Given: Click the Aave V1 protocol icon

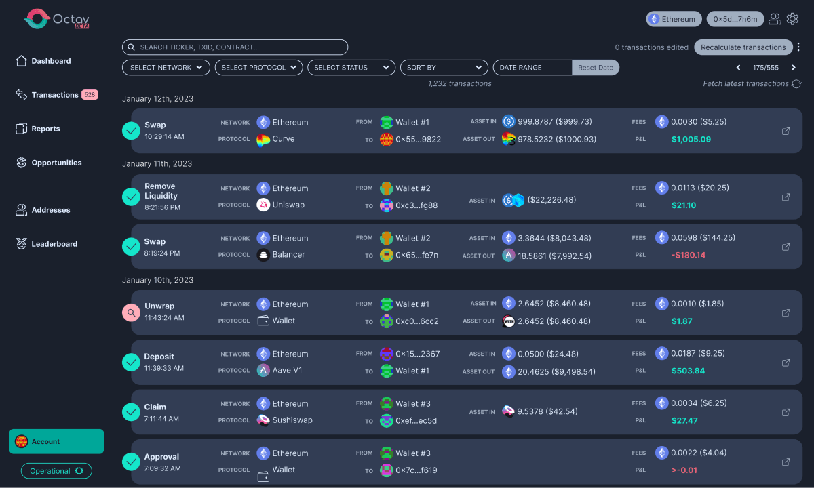Looking at the screenshot, I should 263,371.
